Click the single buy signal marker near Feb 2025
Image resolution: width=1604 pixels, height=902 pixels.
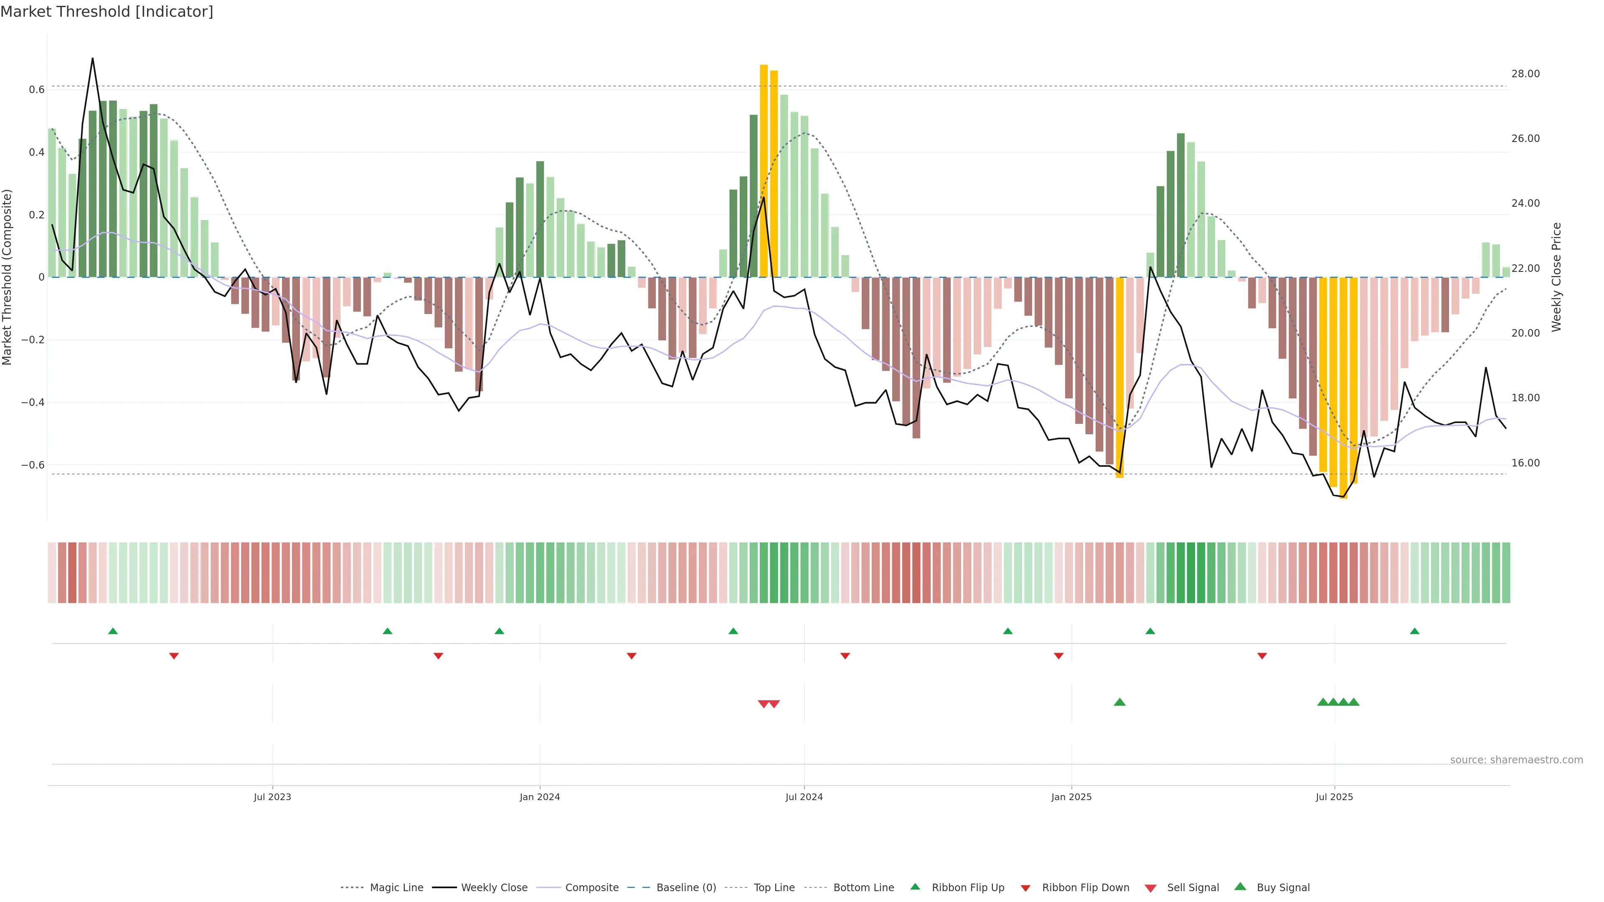(x=1119, y=702)
